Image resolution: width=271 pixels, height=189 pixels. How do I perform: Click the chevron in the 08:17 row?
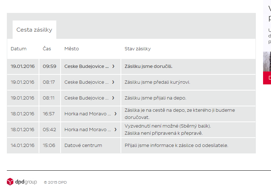click(113, 82)
